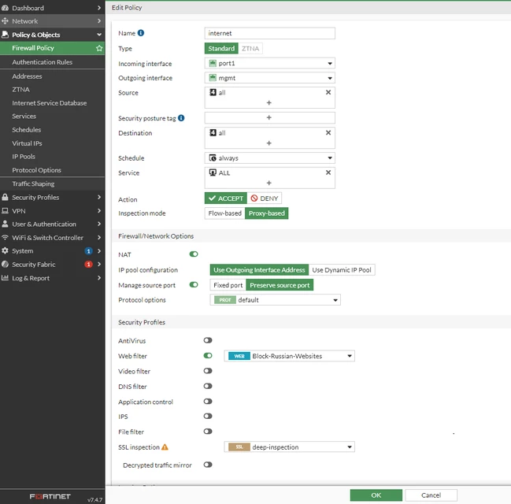Viewport: 511px width, 504px height.
Task: Open the Schedule dropdown
Action: [x=269, y=158]
